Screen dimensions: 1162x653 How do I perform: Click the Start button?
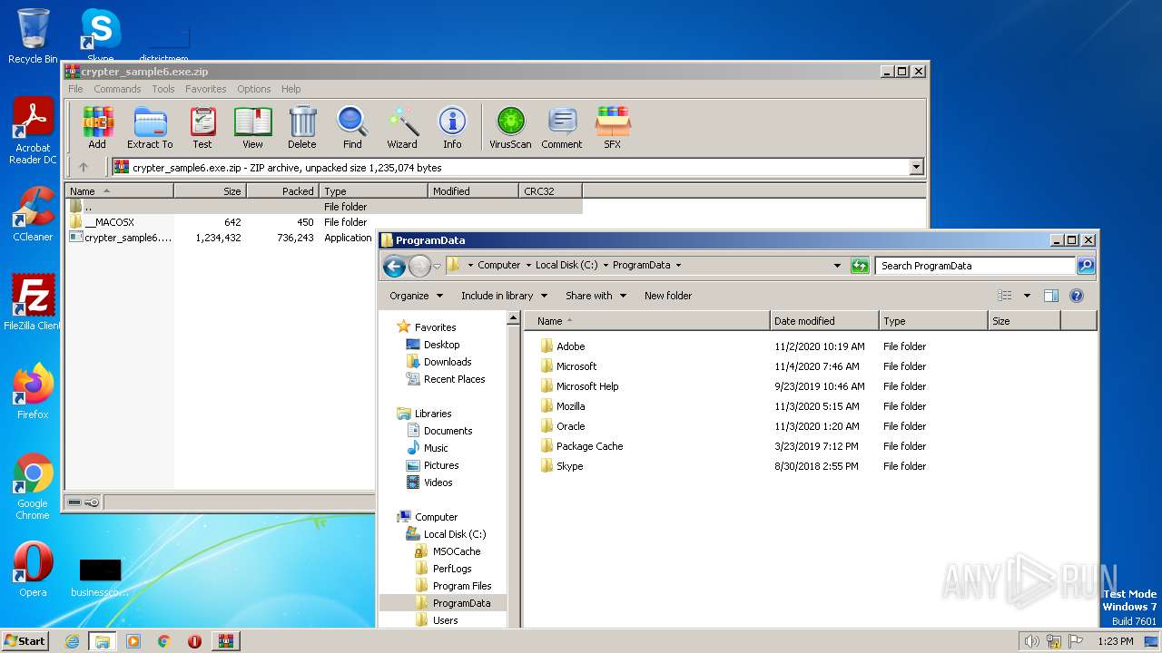(25, 641)
